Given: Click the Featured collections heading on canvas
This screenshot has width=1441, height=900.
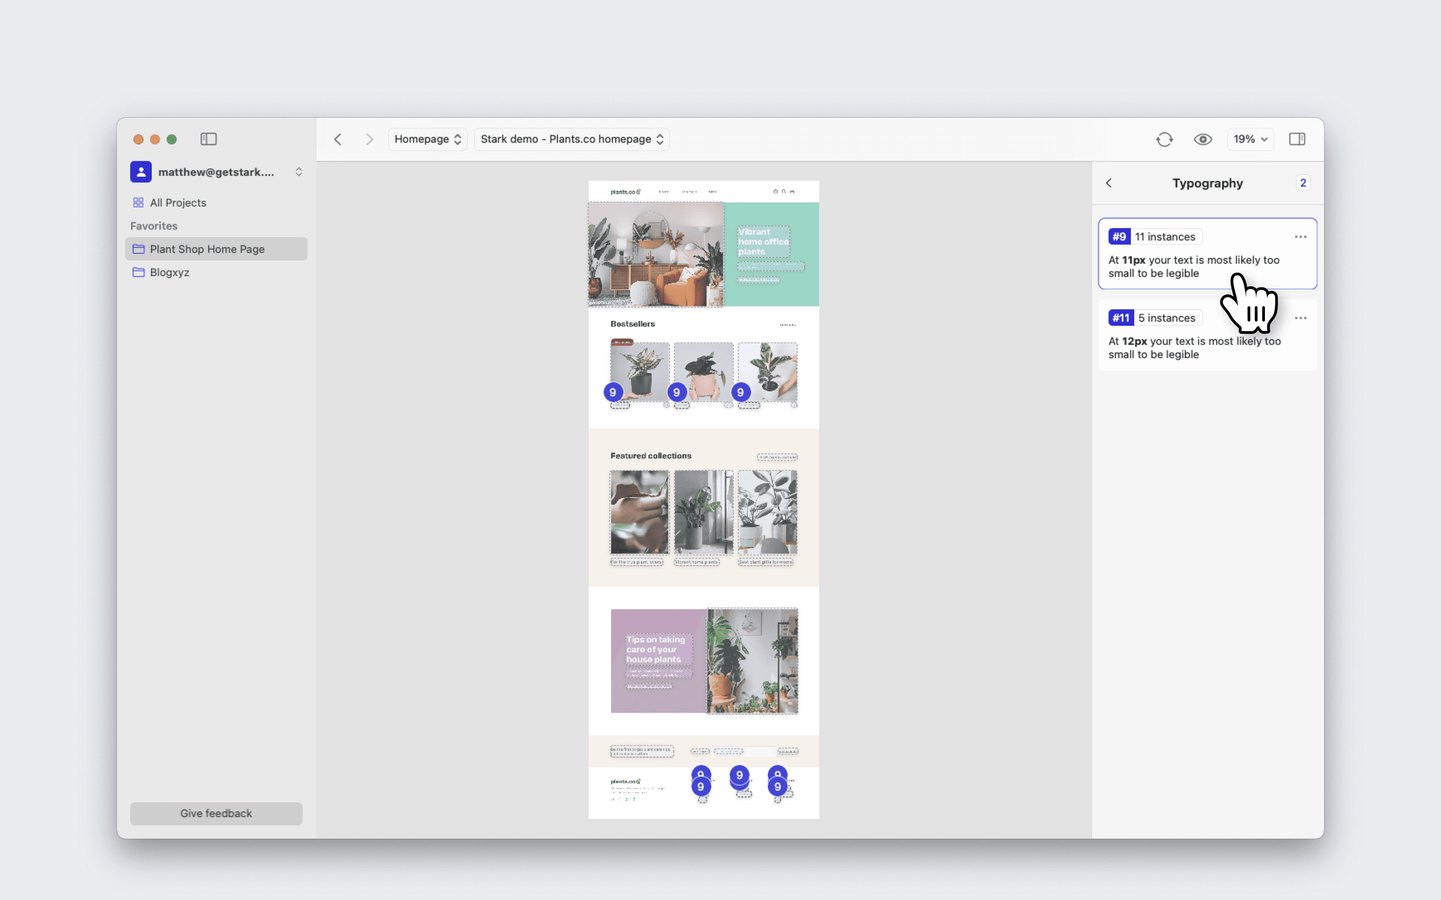Looking at the screenshot, I should point(650,456).
